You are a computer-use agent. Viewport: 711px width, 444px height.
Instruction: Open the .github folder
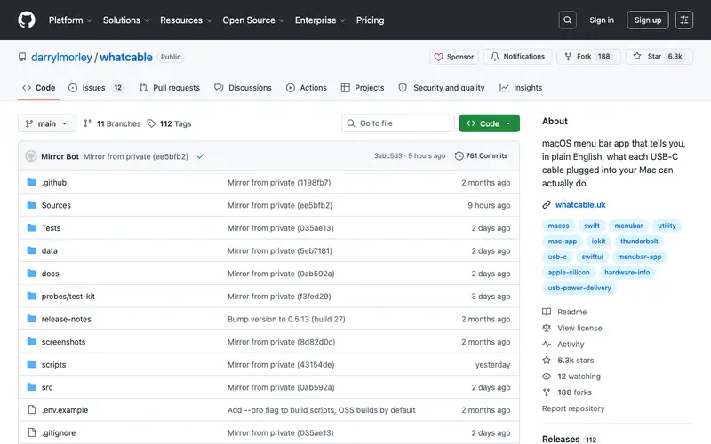pyautogui.click(x=54, y=183)
